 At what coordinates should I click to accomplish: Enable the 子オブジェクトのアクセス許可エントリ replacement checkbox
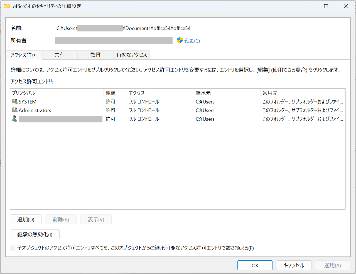point(12,248)
